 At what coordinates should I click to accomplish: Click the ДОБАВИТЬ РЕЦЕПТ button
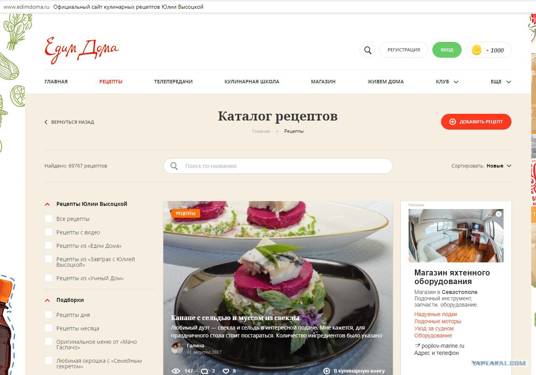(x=476, y=122)
